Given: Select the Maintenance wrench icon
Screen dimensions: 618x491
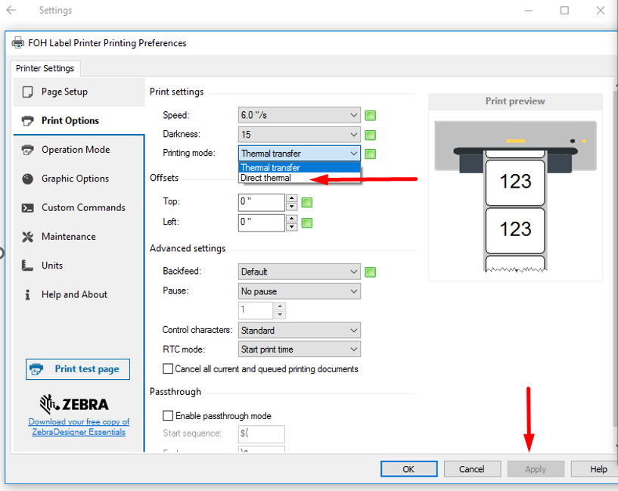Looking at the screenshot, I should [28, 236].
